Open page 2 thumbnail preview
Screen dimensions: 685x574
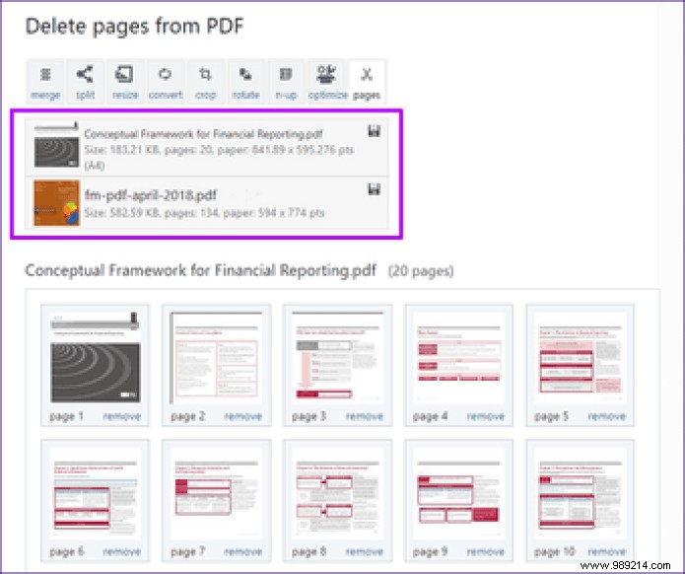tap(216, 358)
